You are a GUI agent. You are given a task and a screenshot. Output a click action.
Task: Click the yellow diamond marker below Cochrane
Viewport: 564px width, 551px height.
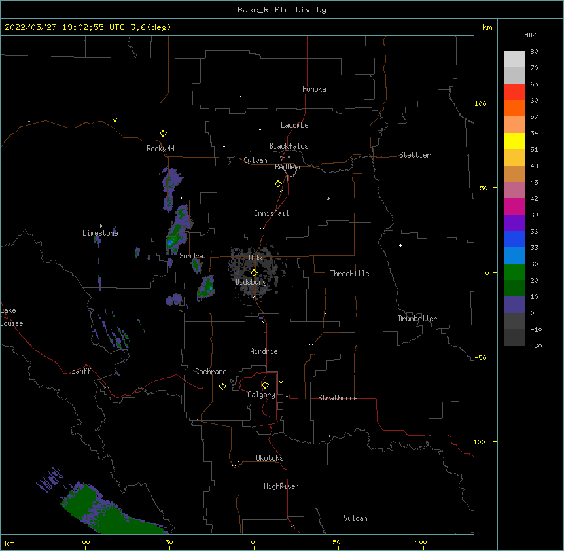(222, 386)
